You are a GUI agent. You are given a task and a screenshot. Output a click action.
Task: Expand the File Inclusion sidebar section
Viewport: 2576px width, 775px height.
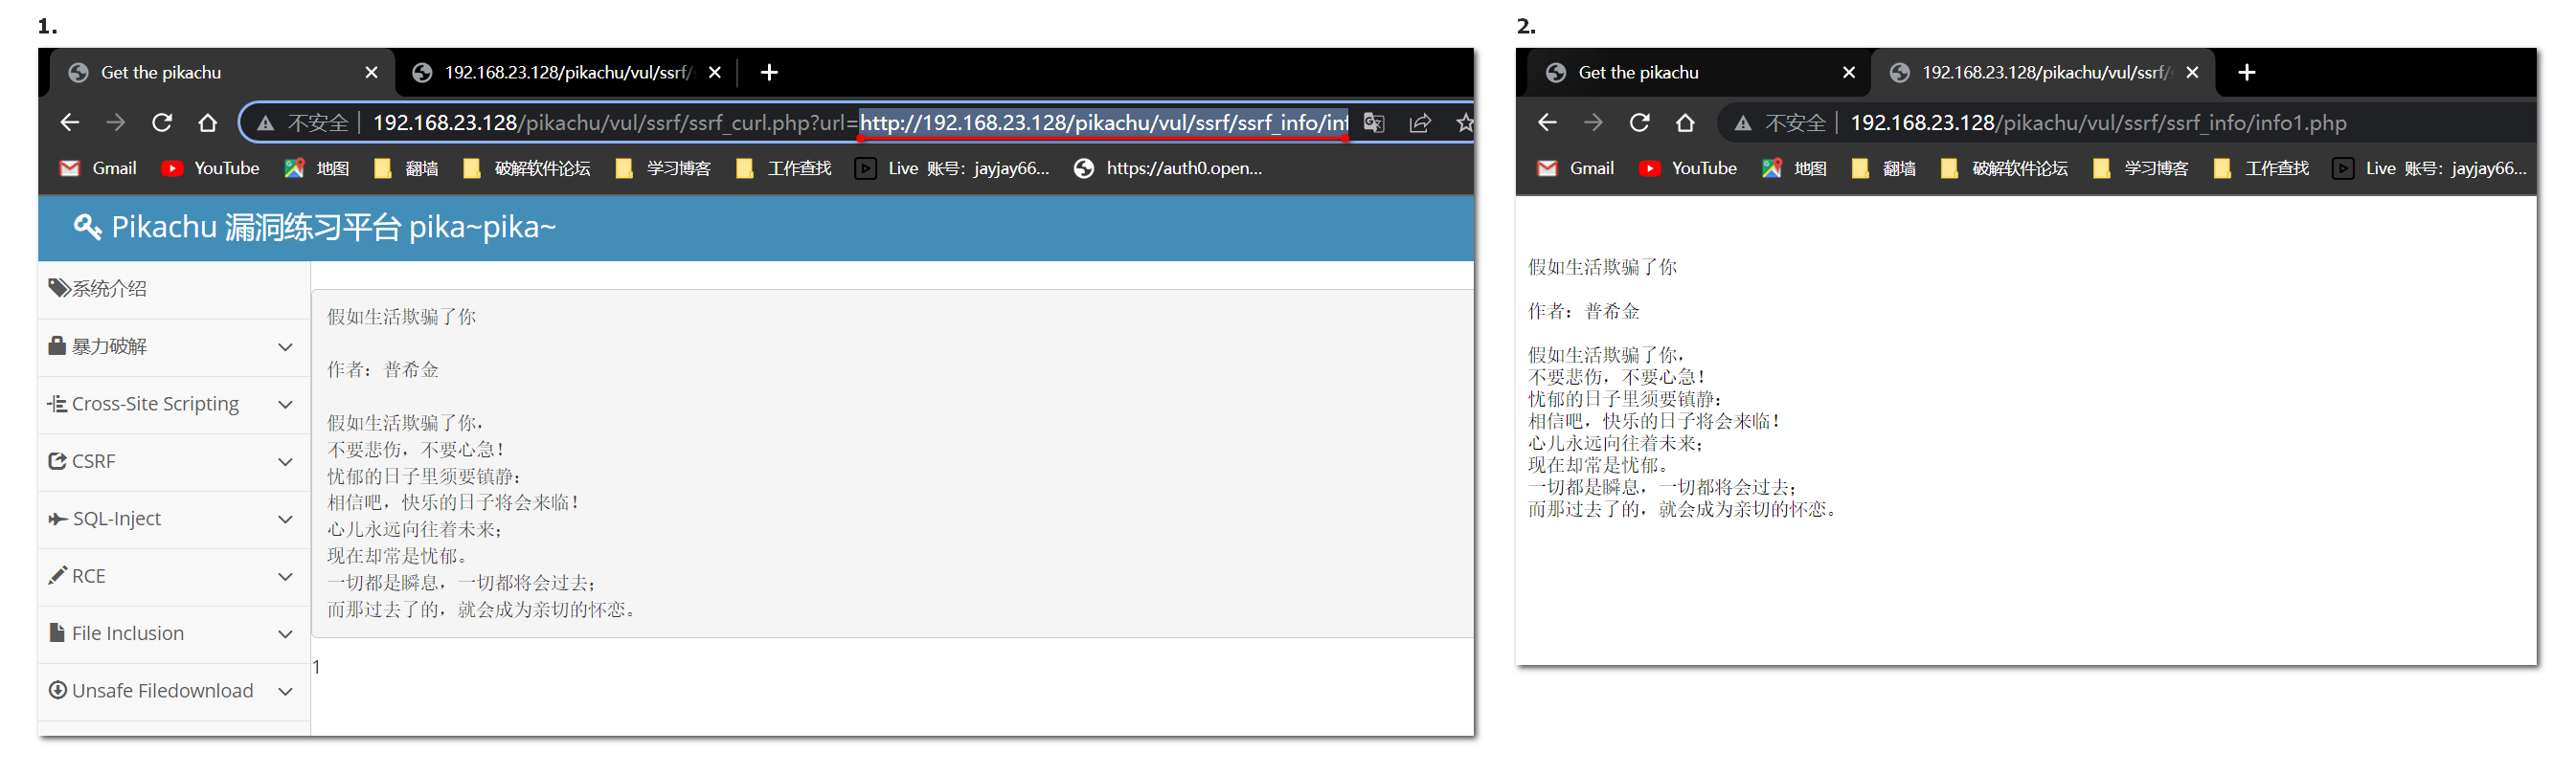172,634
